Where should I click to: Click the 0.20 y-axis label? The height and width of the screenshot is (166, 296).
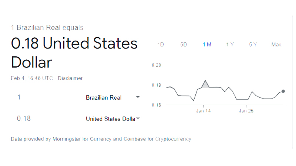[156, 65]
